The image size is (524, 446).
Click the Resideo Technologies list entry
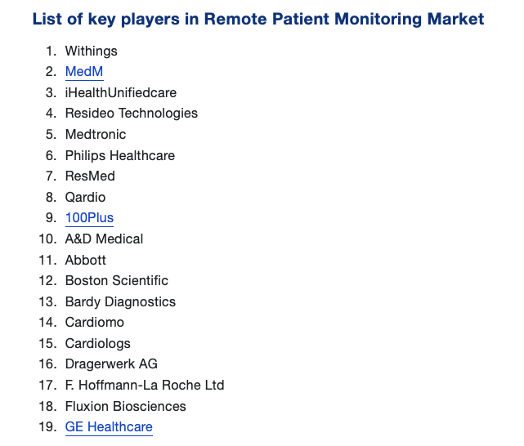click(132, 114)
